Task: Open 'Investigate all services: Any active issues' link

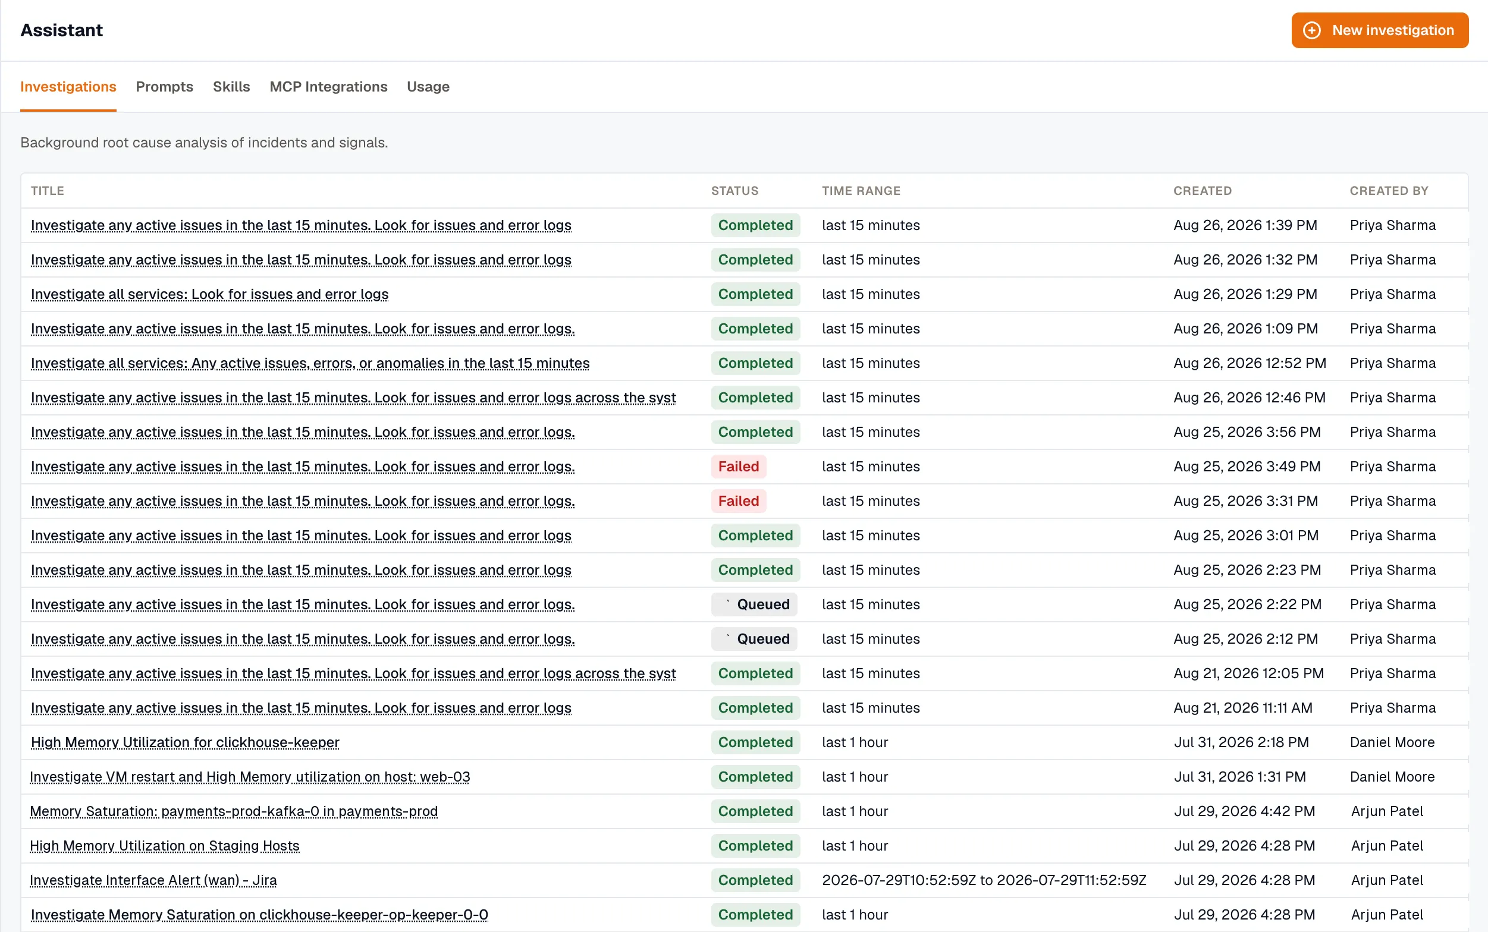Action: click(310, 364)
